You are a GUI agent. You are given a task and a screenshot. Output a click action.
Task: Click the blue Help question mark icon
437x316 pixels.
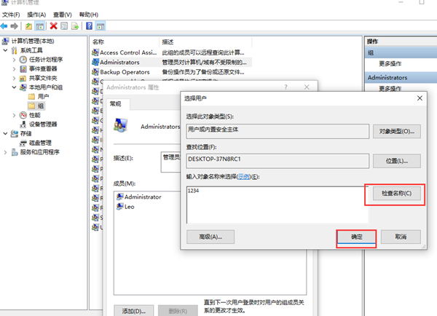89,26
